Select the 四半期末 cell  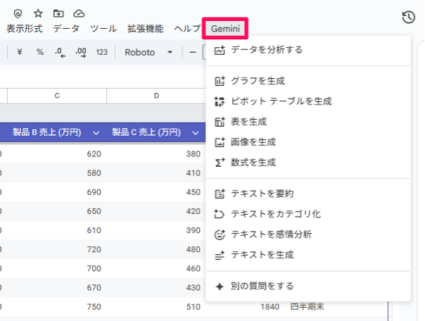pos(307,307)
